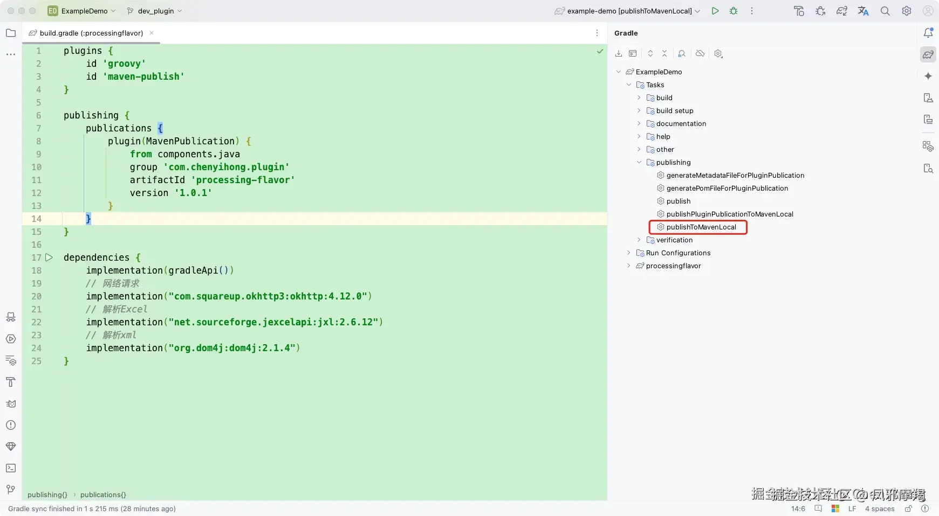This screenshot has width=939, height=516.
Task: Open the Gemini sparkle assistant
Action: tap(928, 76)
